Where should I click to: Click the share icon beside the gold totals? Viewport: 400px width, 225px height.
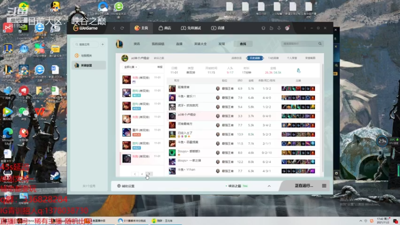click(x=298, y=70)
